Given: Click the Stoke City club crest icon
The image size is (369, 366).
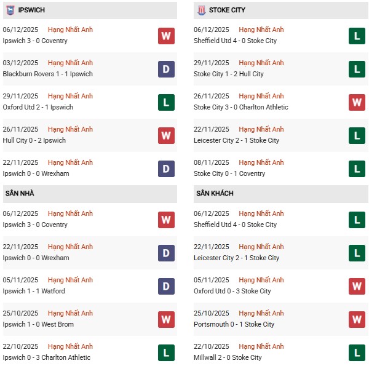Looking at the screenshot, I should point(200,10).
